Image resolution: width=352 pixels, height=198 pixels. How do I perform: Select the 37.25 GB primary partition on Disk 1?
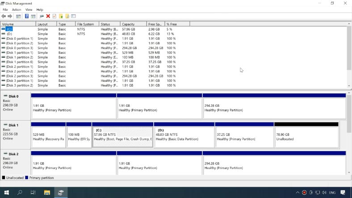[x=244, y=135]
